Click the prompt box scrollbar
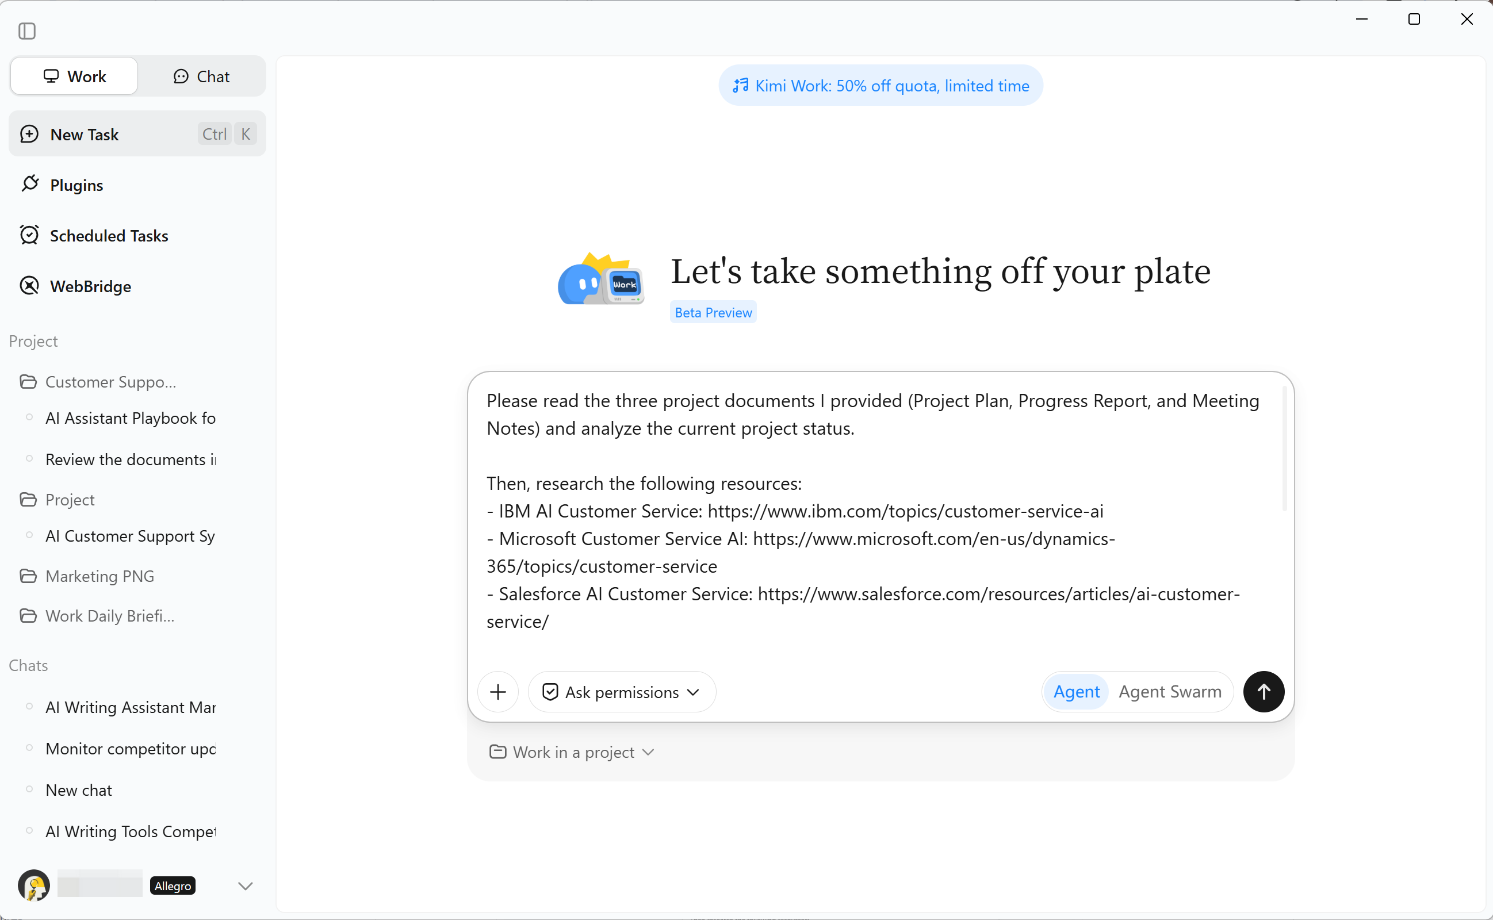The image size is (1493, 920). coord(1284,448)
